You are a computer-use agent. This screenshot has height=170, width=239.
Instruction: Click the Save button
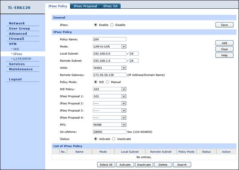pyautogui.click(x=224, y=25)
